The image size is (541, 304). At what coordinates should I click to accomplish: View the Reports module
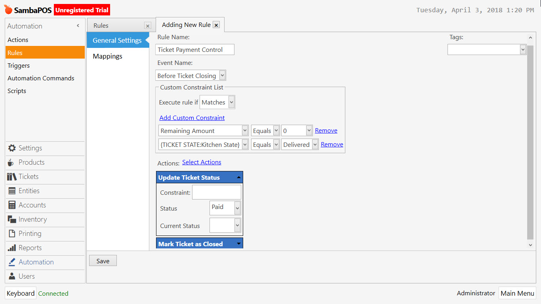[x=30, y=248]
